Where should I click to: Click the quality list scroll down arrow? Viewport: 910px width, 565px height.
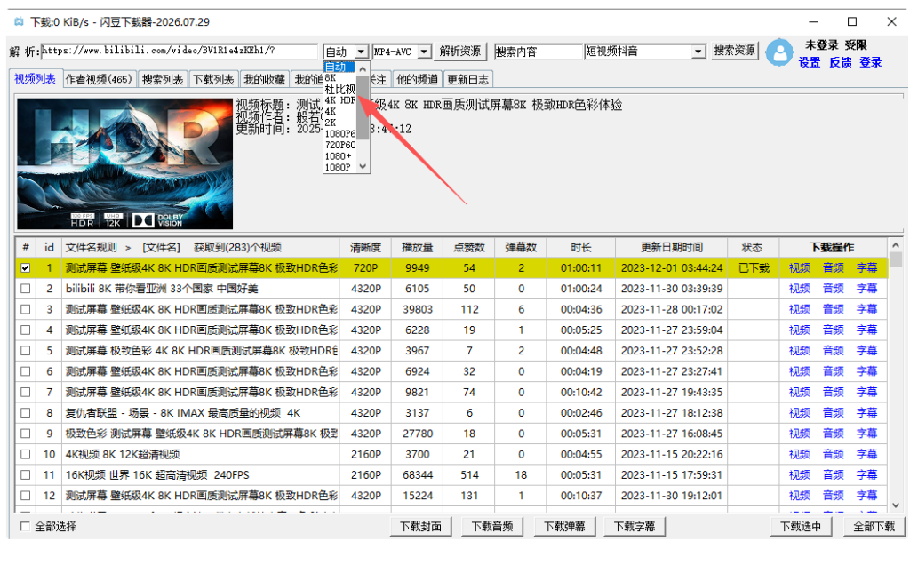click(363, 167)
